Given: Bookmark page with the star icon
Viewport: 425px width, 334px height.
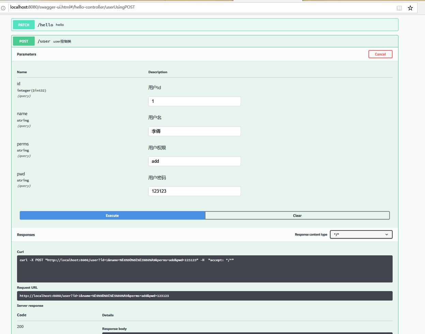Looking at the screenshot, I should [x=410, y=8].
